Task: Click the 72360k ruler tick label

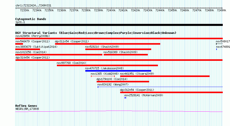Action: click(62, 10)
